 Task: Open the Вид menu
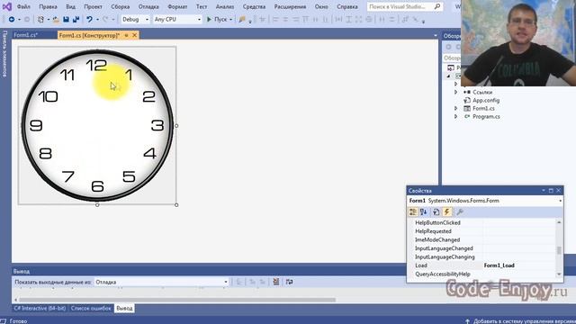tap(70, 6)
